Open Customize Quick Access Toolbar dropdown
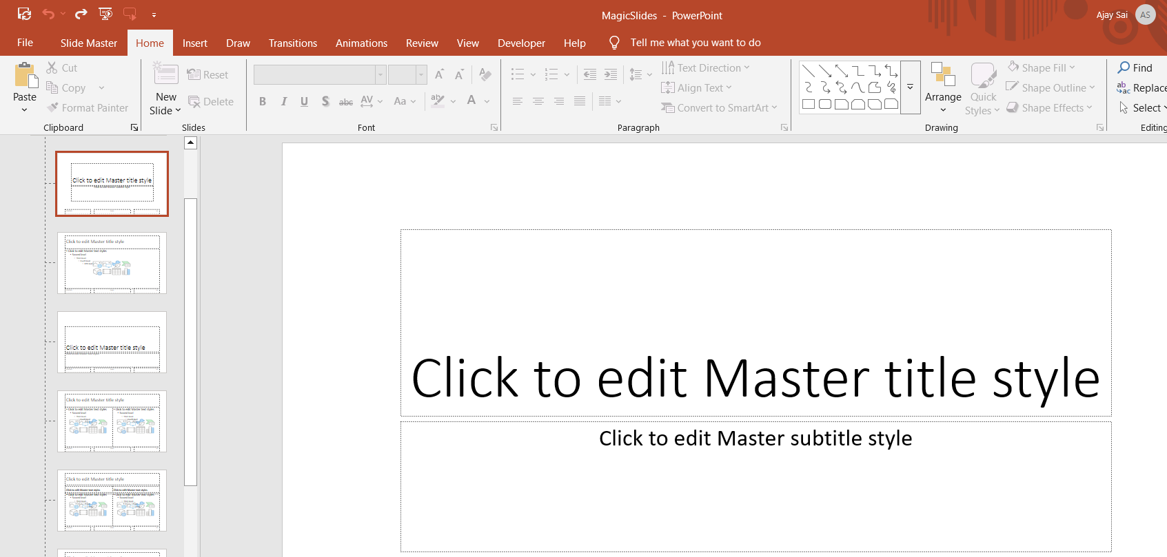1167x557 pixels. click(154, 14)
